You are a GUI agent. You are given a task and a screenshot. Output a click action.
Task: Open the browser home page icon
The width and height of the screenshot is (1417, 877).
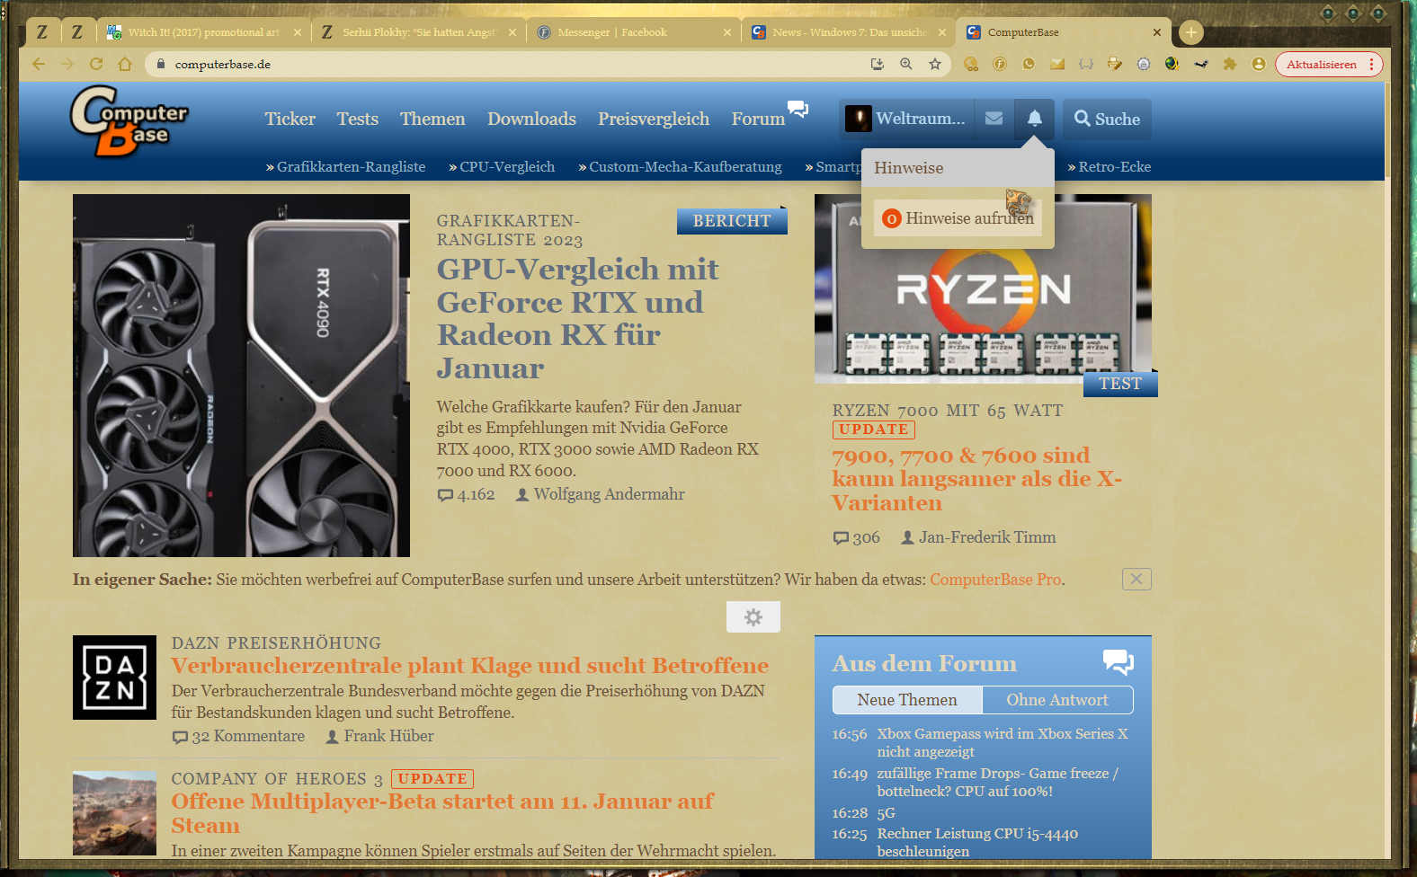pos(125,64)
